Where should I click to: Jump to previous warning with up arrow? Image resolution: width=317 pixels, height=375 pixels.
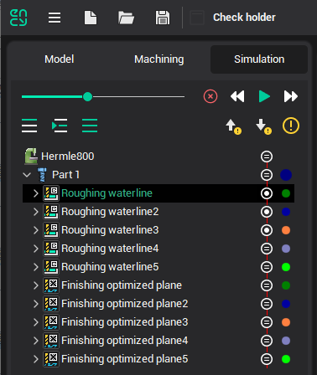tap(233, 126)
